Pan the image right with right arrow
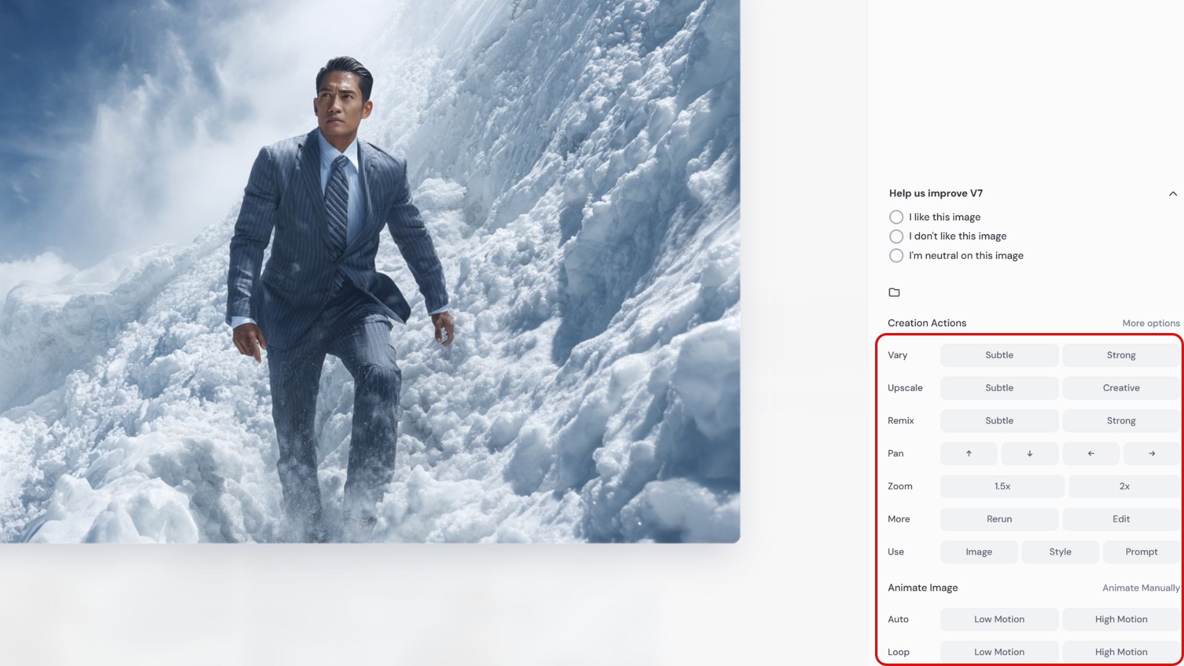This screenshot has width=1184, height=666. point(1151,453)
